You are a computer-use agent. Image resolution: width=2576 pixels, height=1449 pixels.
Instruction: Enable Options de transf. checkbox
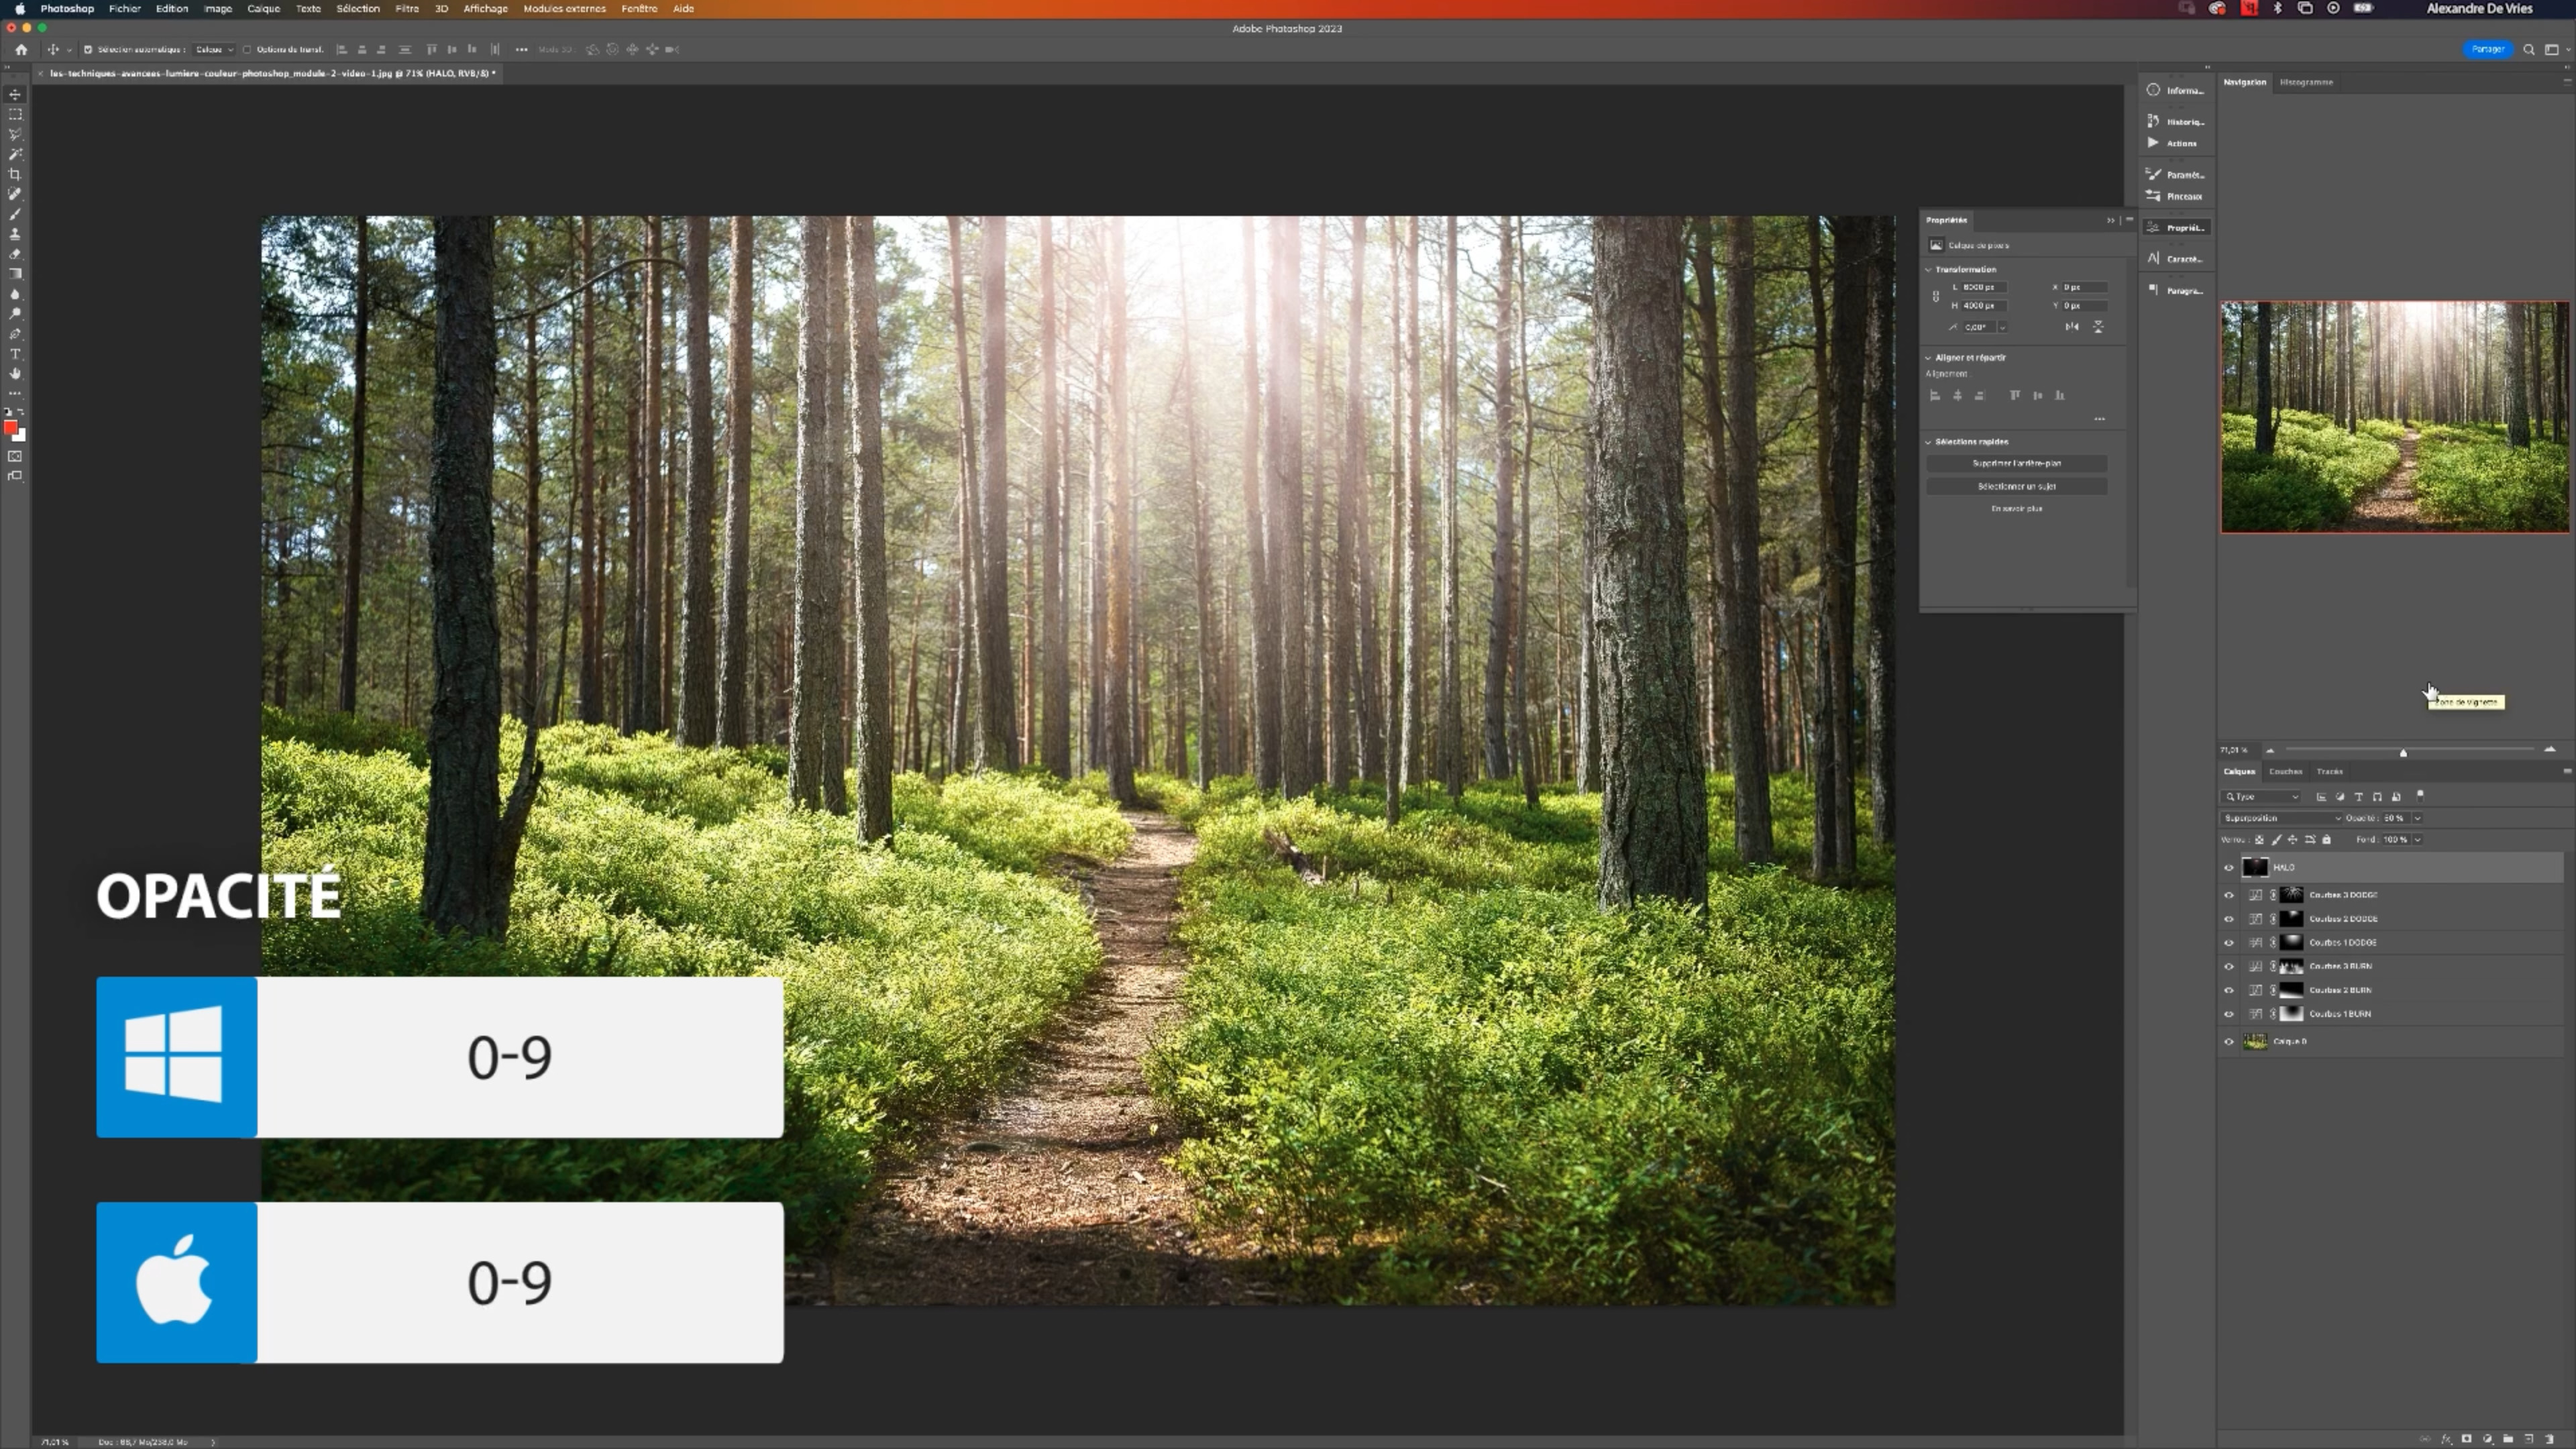[247, 49]
